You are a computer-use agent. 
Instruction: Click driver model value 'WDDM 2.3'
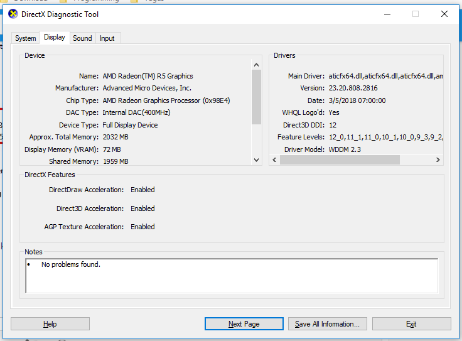345,149
